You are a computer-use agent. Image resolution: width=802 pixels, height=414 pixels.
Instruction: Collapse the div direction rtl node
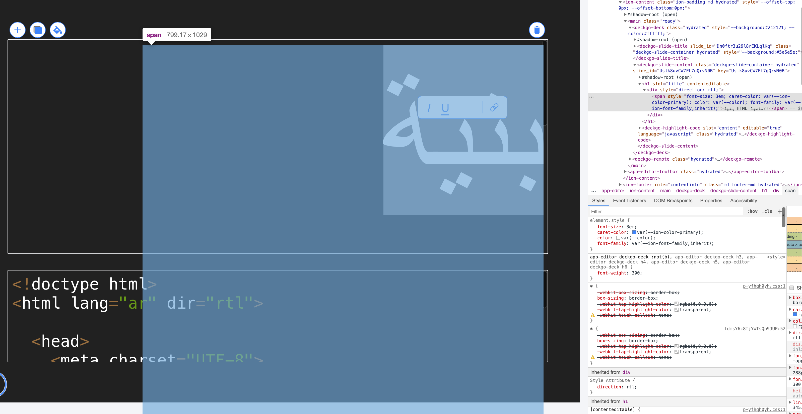pyautogui.click(x=644, y=90)
